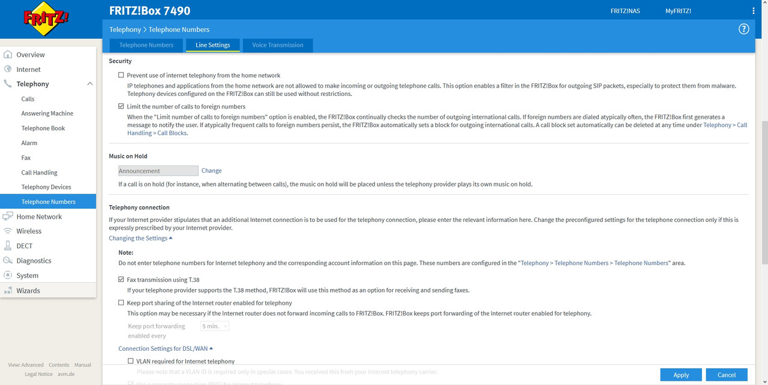The width and height of the screenshot is (768, 385).
Task: Open Calls in the sidebar
Action: coord(28,99)
